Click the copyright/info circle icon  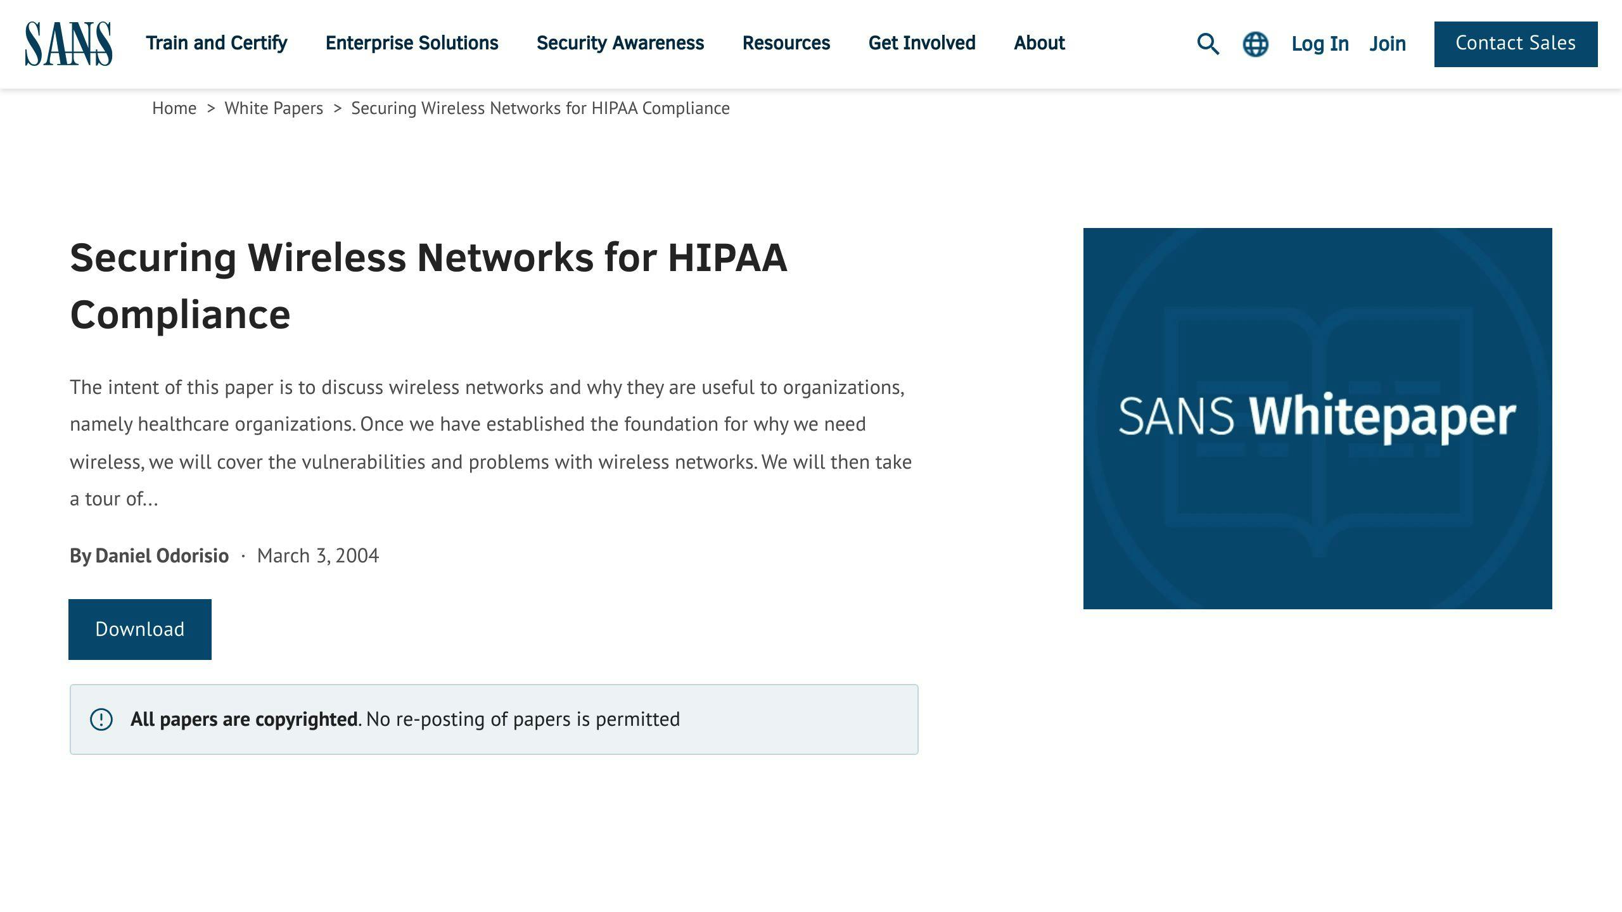tap(100, 718)
